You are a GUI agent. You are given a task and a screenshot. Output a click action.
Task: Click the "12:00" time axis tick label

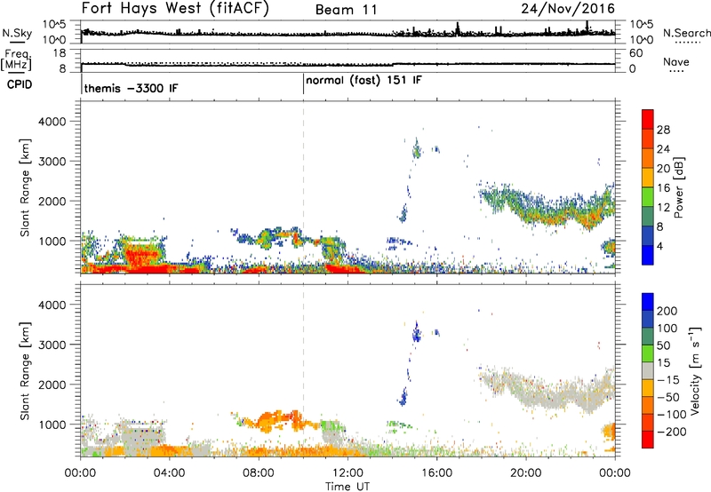click(x=348, y=473)
